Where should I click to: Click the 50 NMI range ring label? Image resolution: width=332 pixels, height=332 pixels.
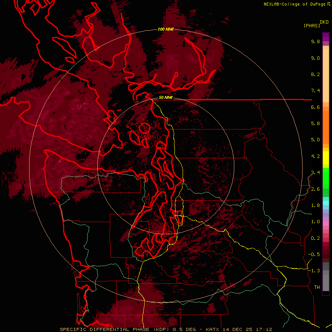(x=166, y=97)
